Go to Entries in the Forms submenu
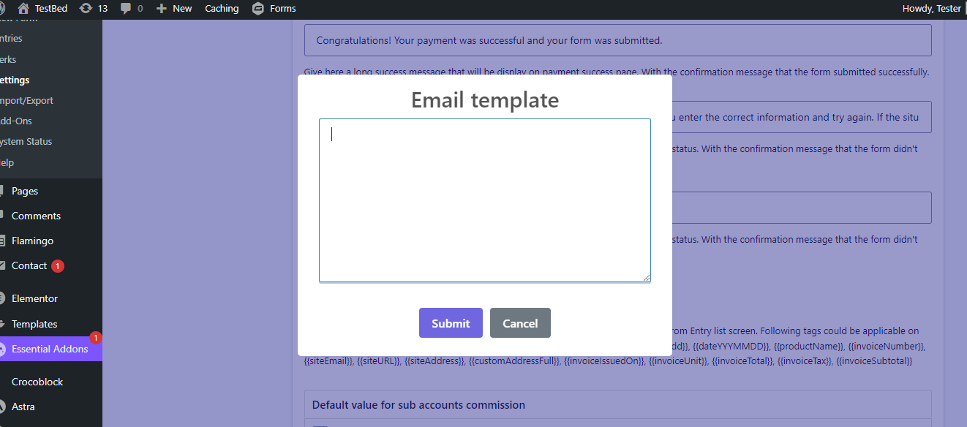967x427 pixels. click(11, 39)
